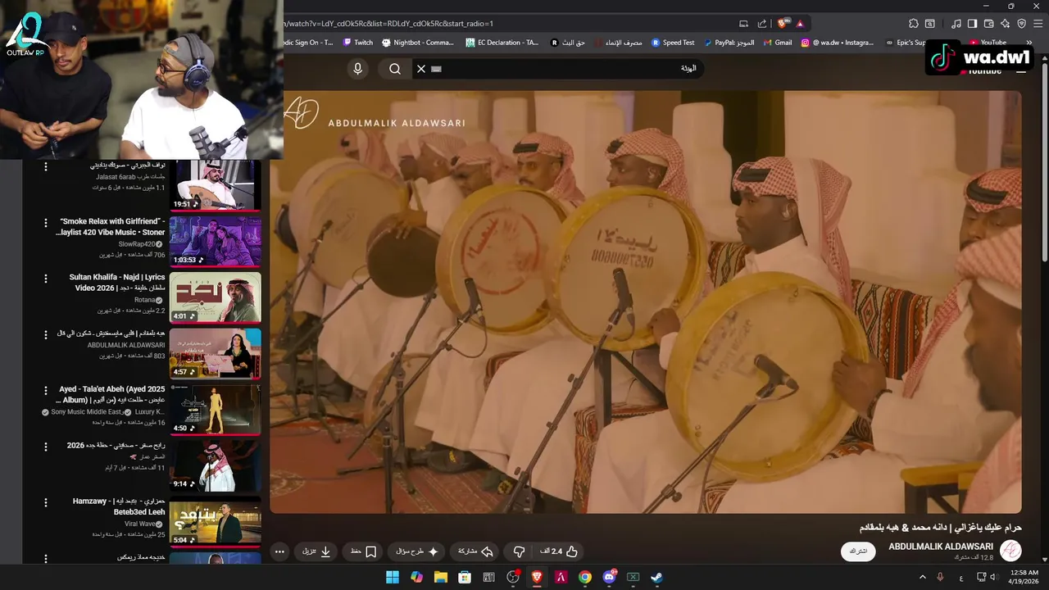This screenshot has height=590, width=1049.
Task: Open Steam in the taskbar
Action: pyautogui.click(x=657, y=577)
